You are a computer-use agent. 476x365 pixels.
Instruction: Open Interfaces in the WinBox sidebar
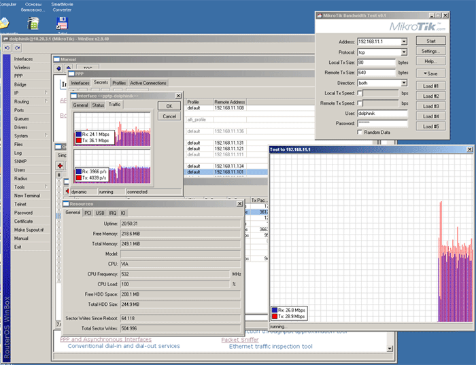23,59
